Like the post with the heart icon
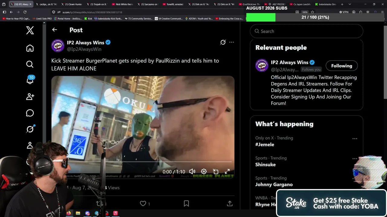The width and height of the screenshot is (387, 217). pos(143,204)
